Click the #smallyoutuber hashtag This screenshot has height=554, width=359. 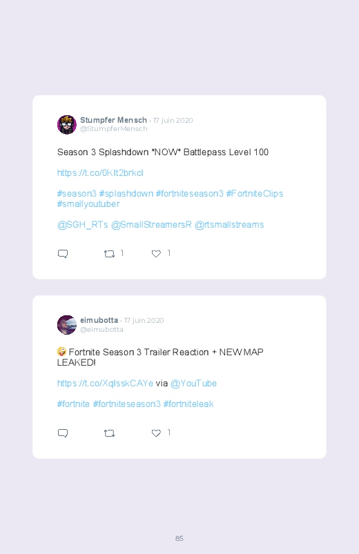(88, 204)
